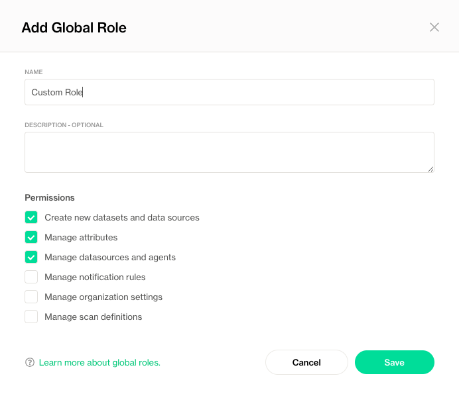Viewport: 459px width, 400px height.
Task: Click the 'Manage scan definitions' label text
Action: tap(93, 317)
